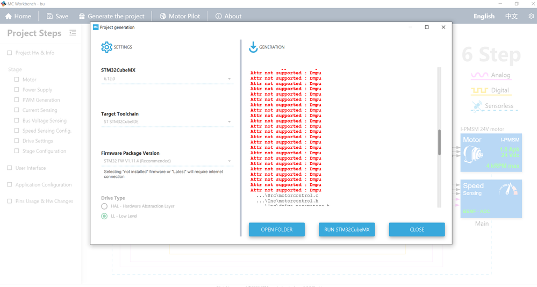Check the Stage Configuration step

17,151
